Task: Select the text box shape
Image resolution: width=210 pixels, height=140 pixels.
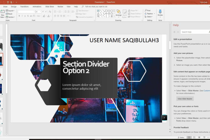Action: click(x=98, y=11)
